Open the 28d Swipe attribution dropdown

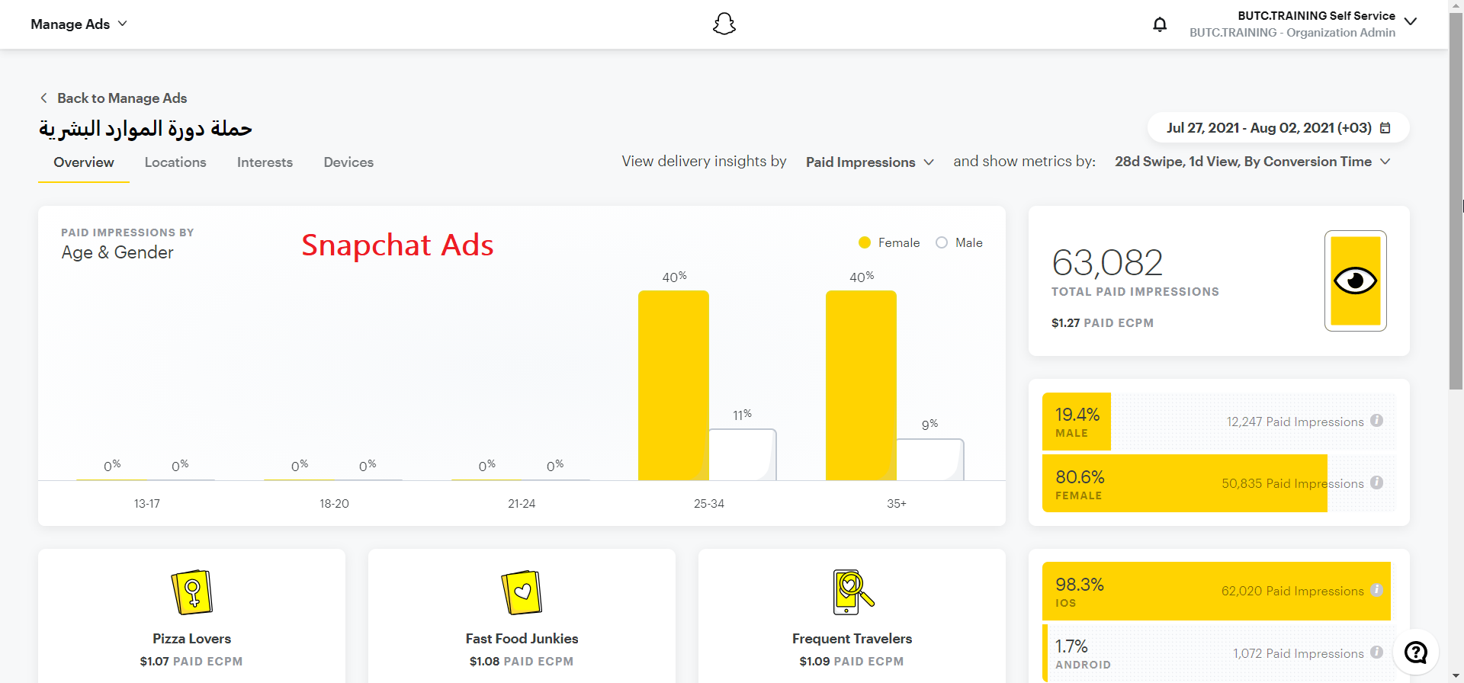tap(1252, 162)
